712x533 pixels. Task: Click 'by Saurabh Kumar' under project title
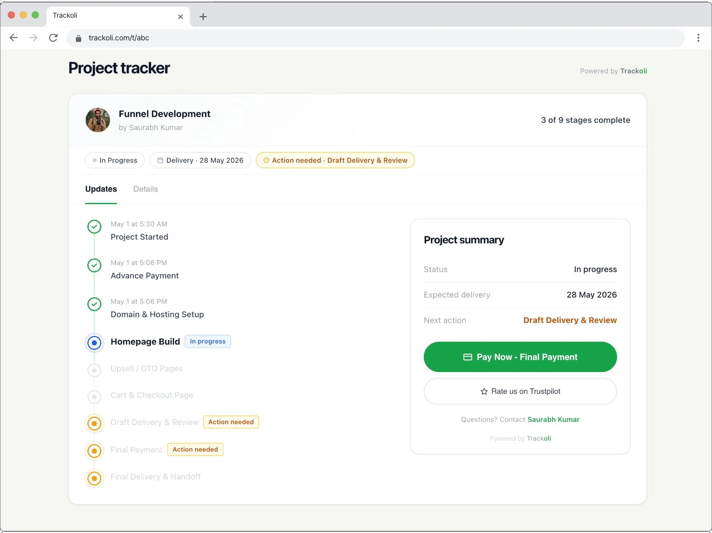point(150,128)
